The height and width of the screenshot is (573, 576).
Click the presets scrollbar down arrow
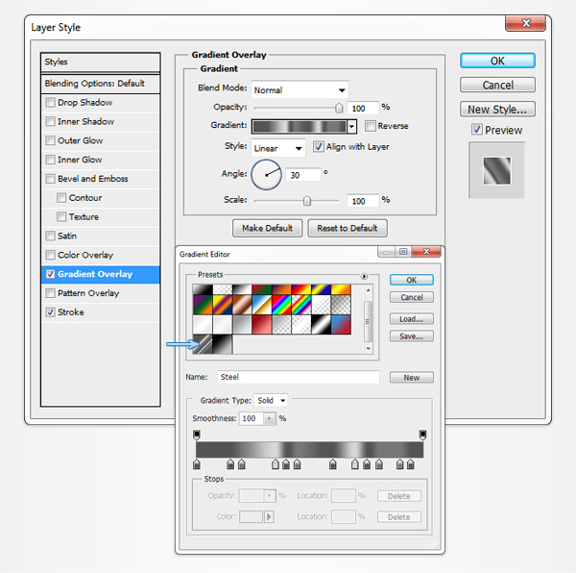coord(369,348)
